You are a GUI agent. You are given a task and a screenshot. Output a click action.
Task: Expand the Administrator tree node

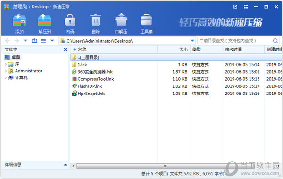click(x=6, y=71)
